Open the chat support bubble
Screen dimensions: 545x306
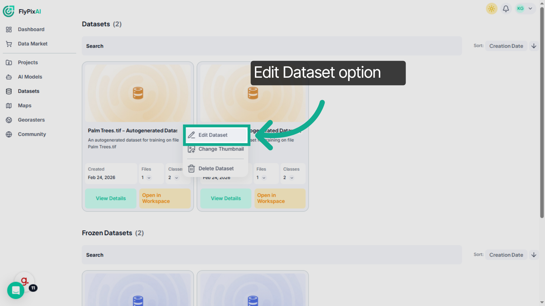(16, 290)
